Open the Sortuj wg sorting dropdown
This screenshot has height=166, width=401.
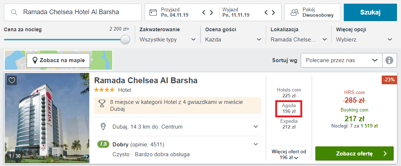pos(341,60)
